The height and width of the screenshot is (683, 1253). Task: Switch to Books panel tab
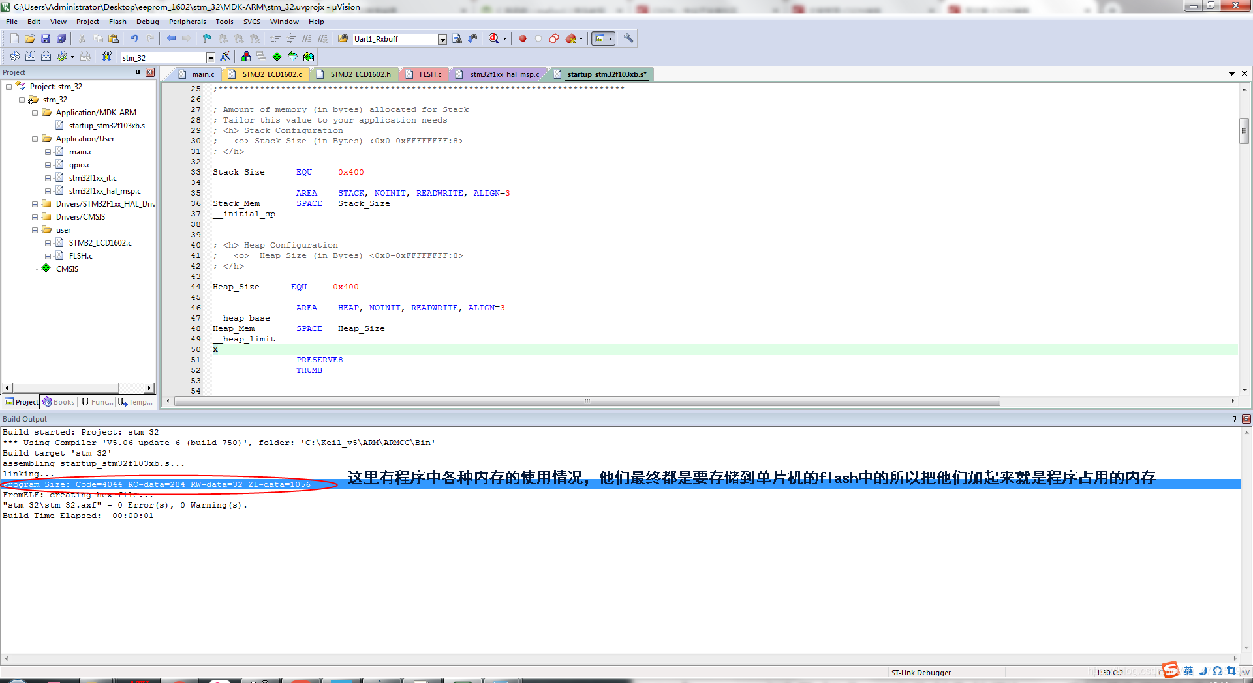pyautogui.click(x=59, y=402)
